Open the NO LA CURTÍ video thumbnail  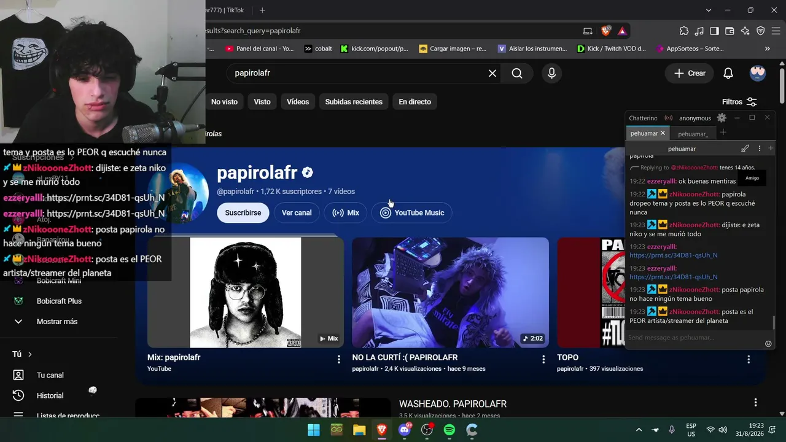tap(450, 293)
